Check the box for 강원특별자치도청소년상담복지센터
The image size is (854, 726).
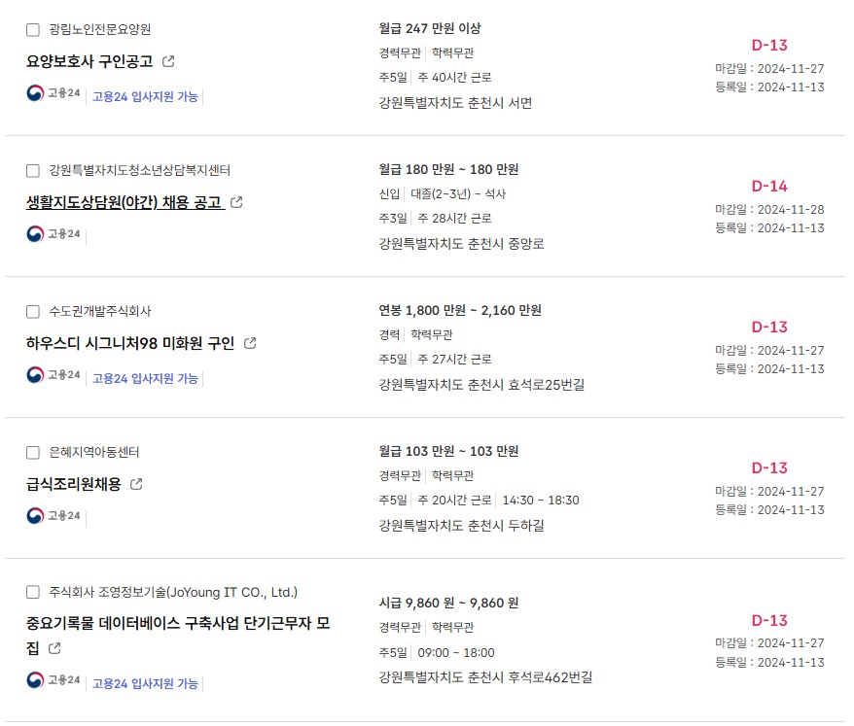[x=33, y=170]
